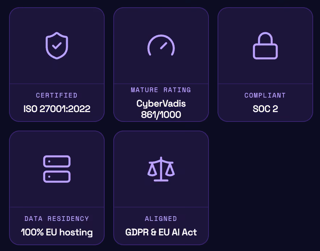320x251 pixels.
Task: Click the COMPLIANT label
Action: tap(265, 95)
